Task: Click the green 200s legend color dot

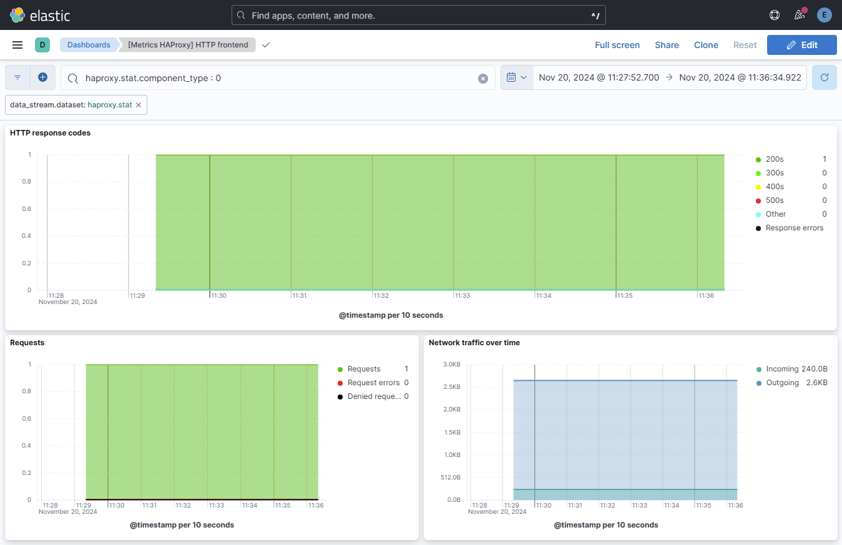Action: (x=758, y=159)
